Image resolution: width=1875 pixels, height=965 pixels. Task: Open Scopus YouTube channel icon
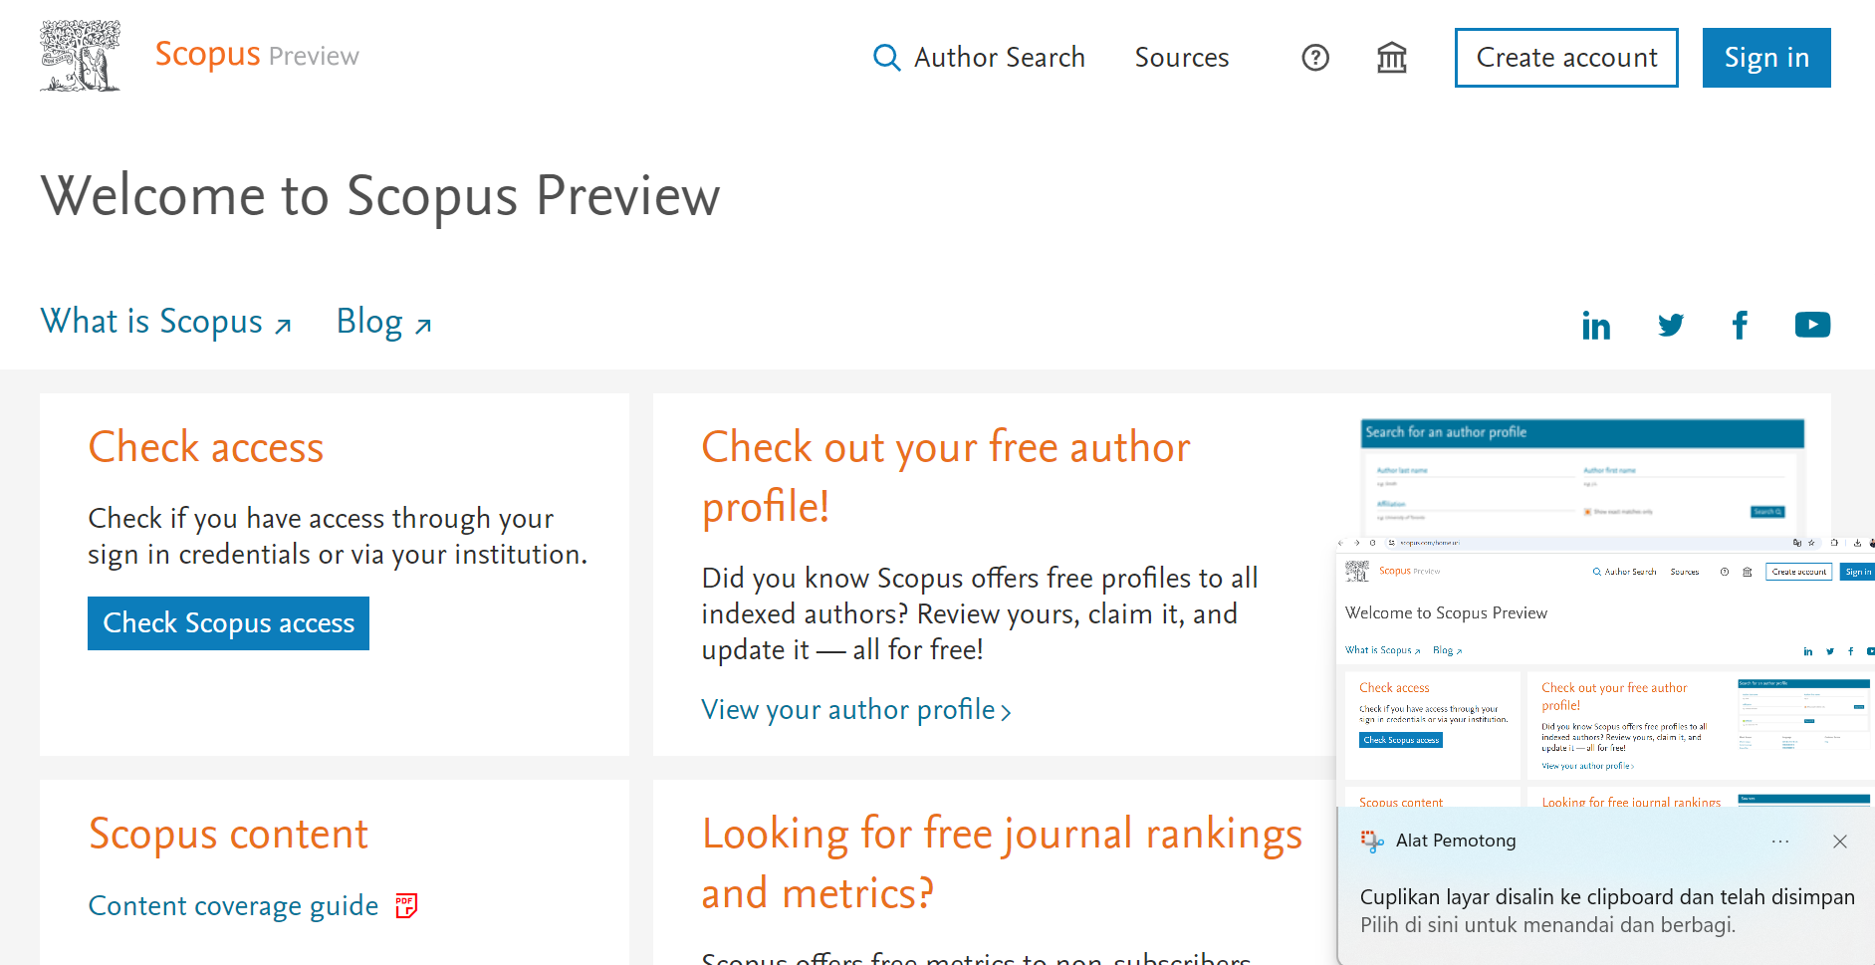[1812, 326]
